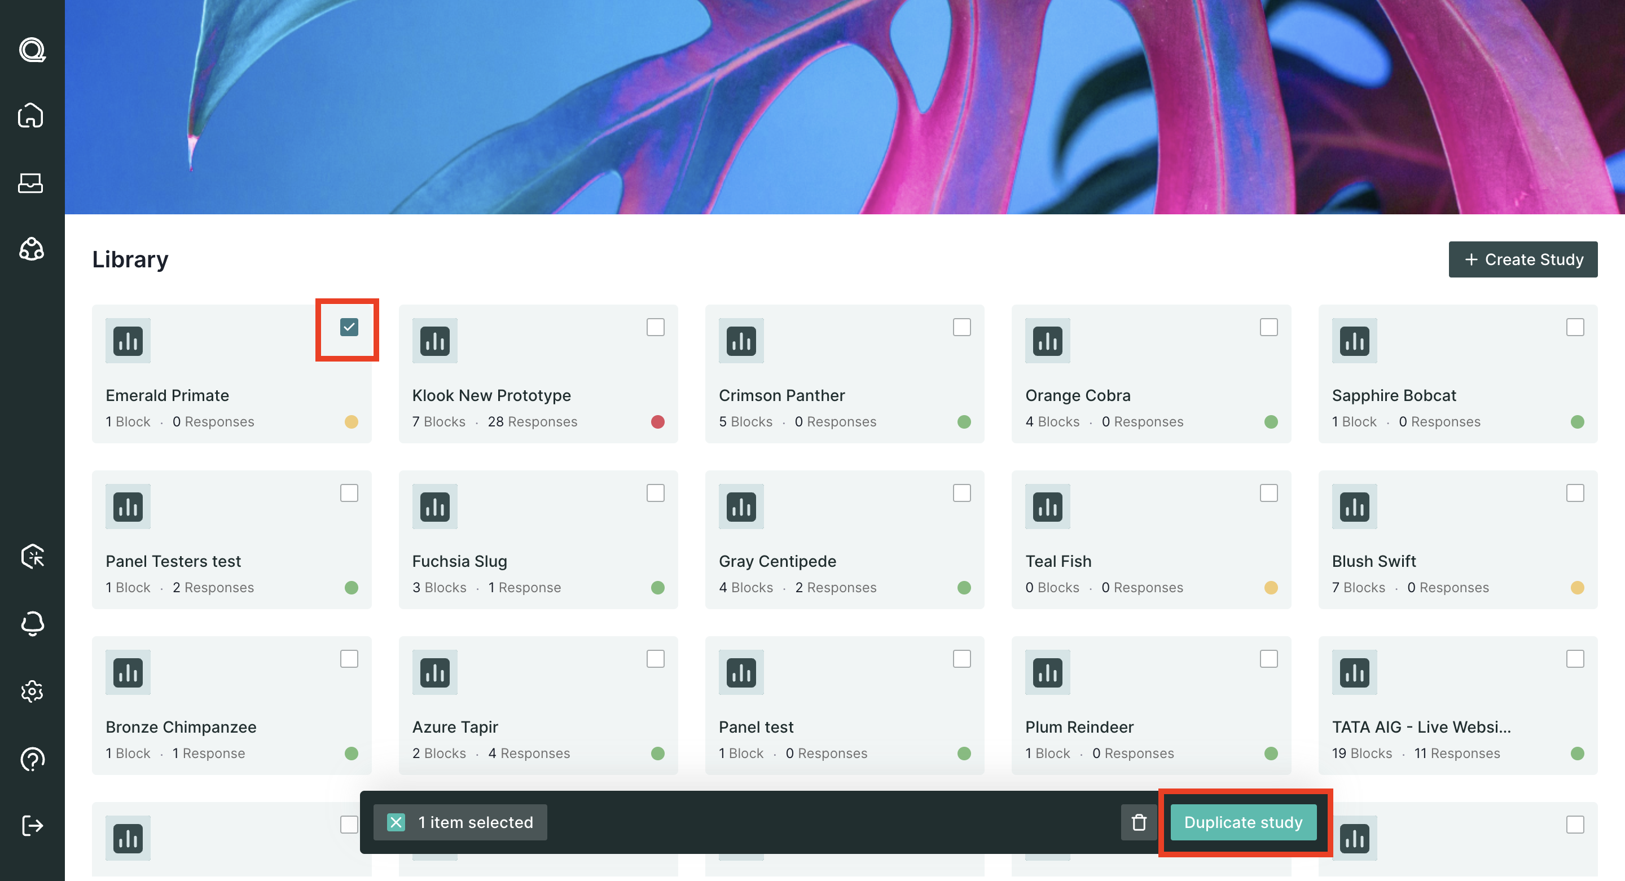
Task: Open the help question mark icon
Action: pyautogui.click(x=32, y=759)
